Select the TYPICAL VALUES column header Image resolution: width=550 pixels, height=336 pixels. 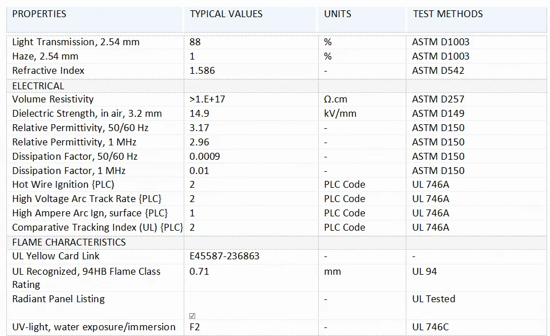click(226, 14)
